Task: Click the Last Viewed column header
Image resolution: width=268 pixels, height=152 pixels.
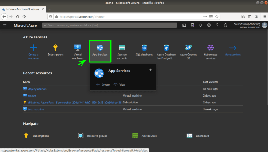Action: [x=210, y=82]
